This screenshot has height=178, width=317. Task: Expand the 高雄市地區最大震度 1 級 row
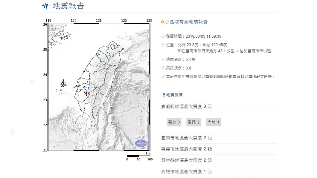(x=219, y=172)
